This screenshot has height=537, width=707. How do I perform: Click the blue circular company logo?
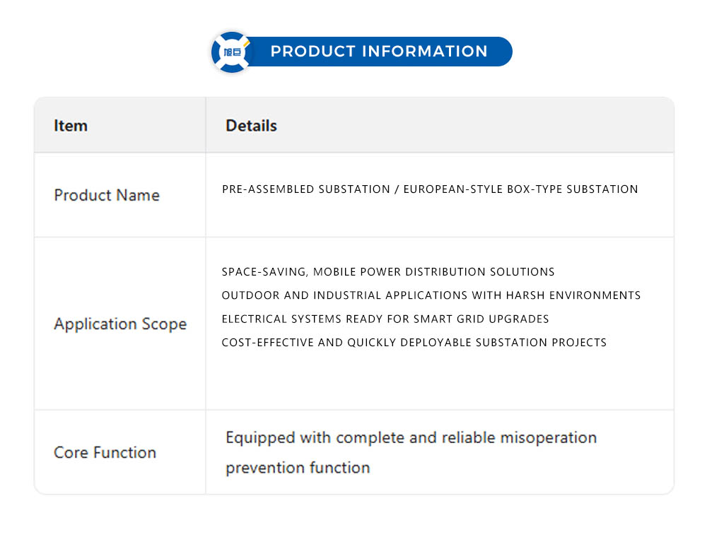231,52
